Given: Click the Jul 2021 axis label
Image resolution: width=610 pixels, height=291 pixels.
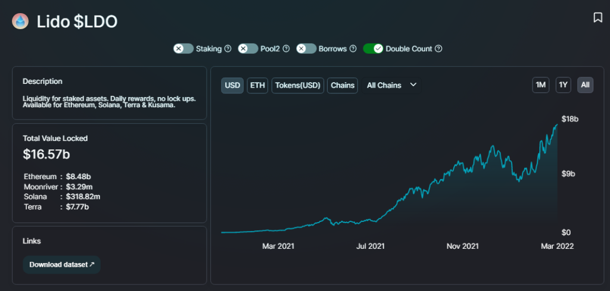Looking at the screenshot, I should pos(369,246).
